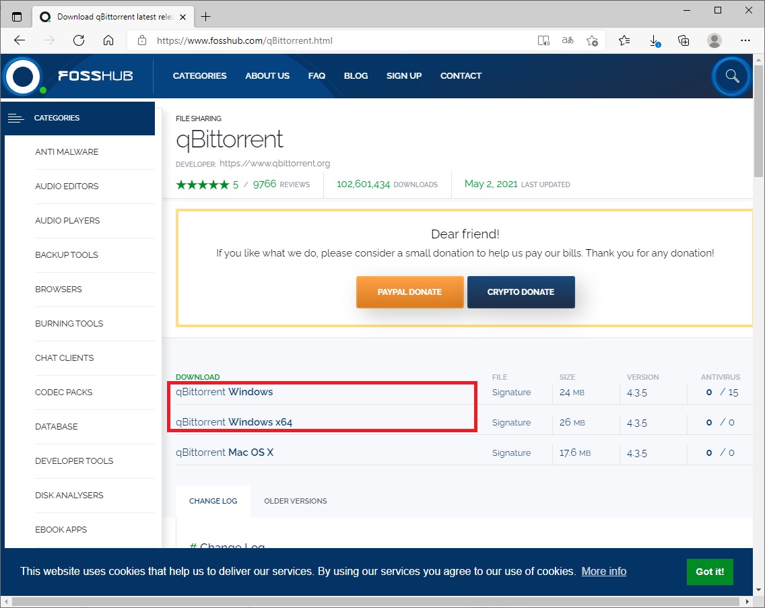Image resolution: width=765 pixels, height=608 pixels.
Task: Click the five-star rating stars
Action: point(203,184)
